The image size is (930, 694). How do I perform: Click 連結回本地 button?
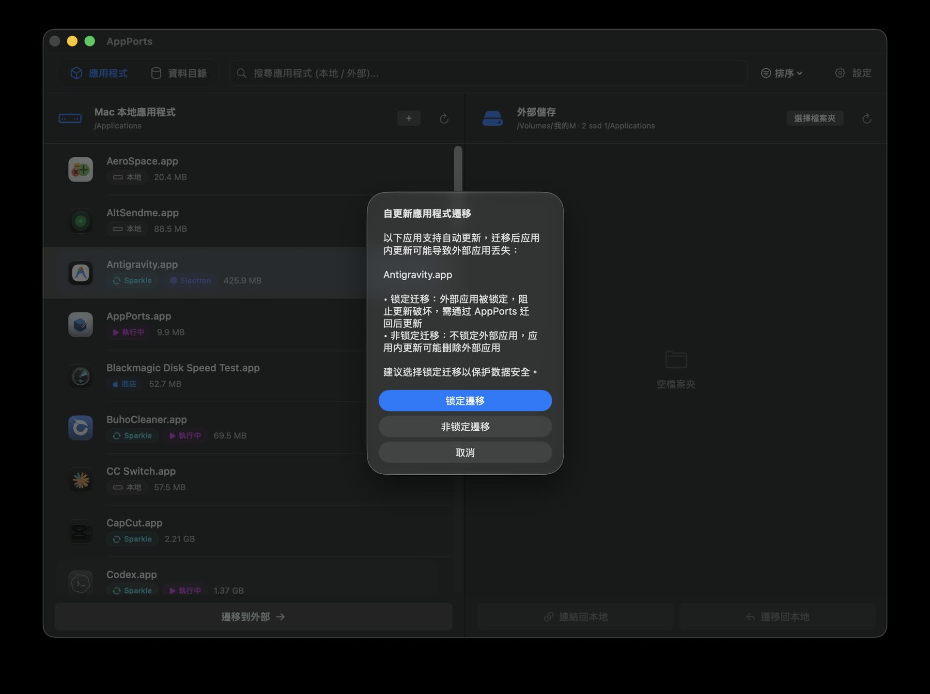click(575, 617)
